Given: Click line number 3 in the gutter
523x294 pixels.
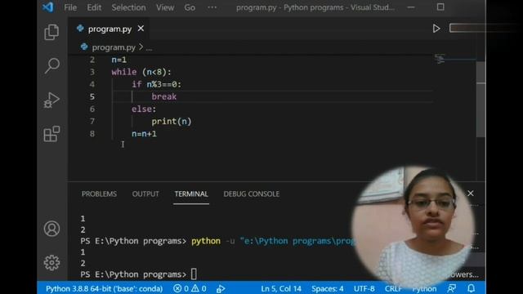Looking at the screenshot, I should [92, 72].
